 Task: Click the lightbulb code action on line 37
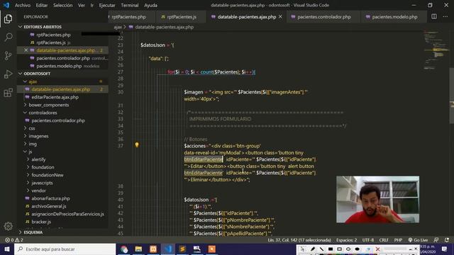point(137,144)
